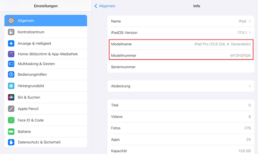Click the Apple Pencil icon

pos(11,109)
